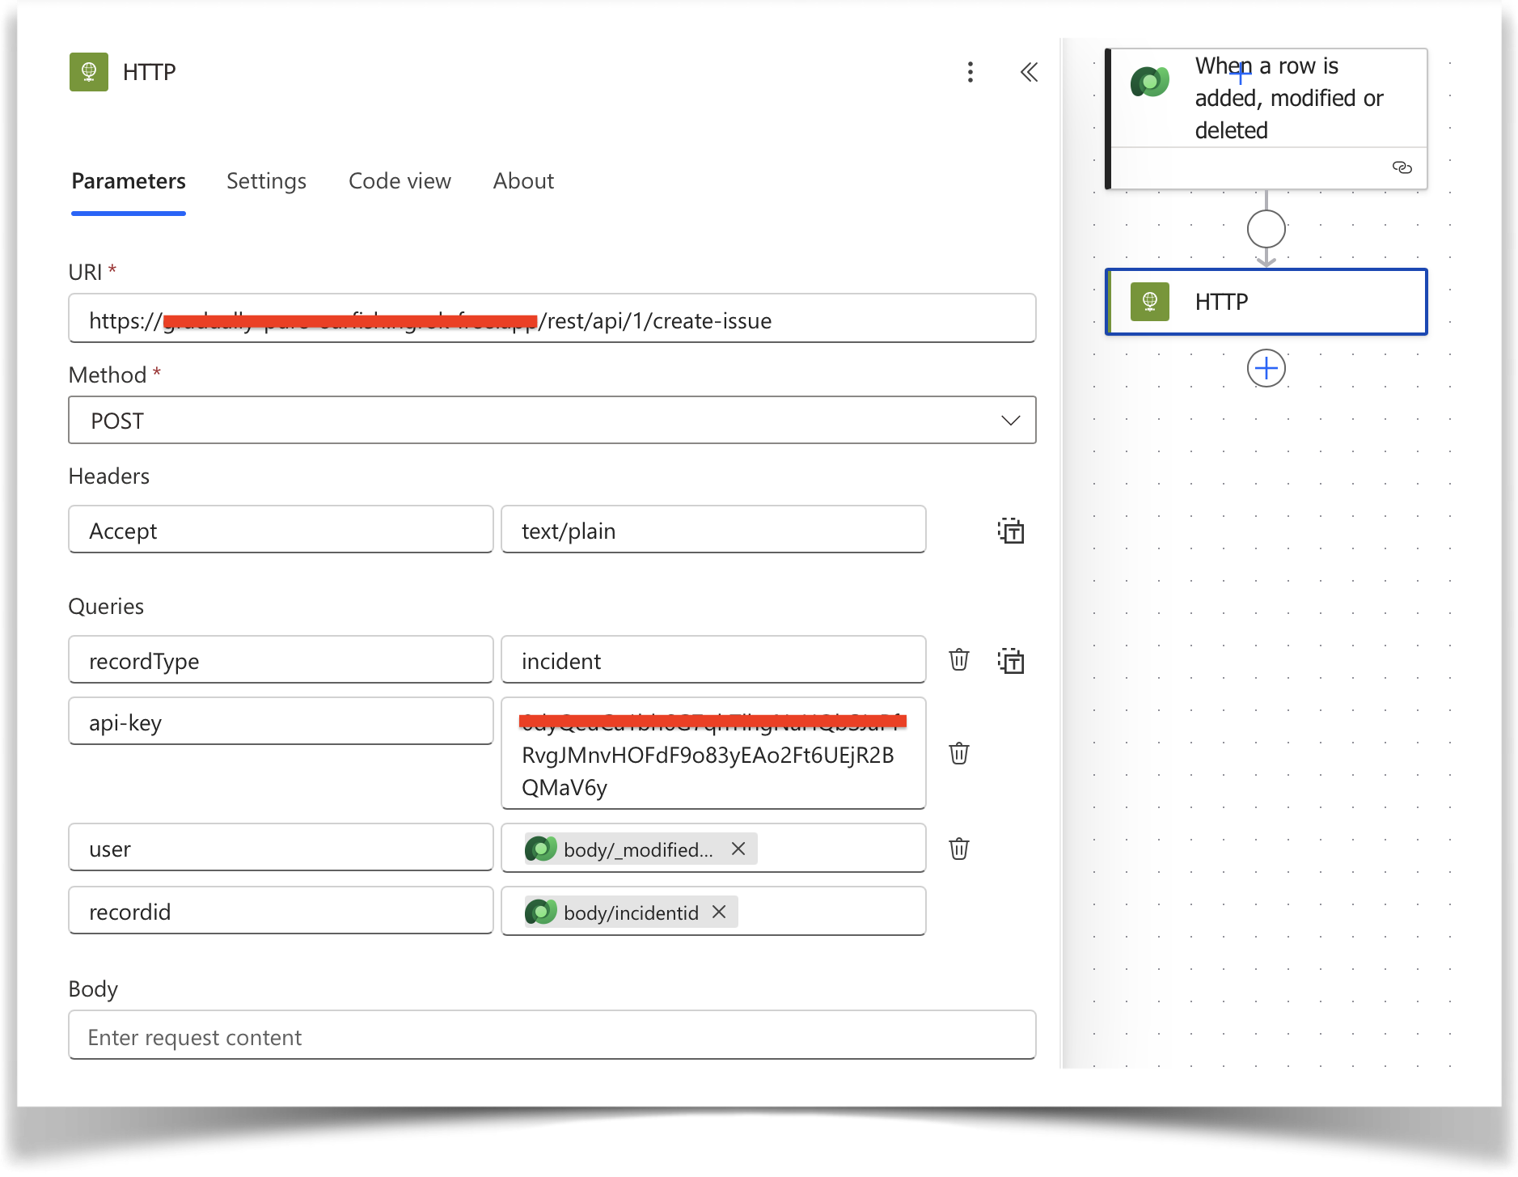Click the body/incidentid dynamic token
The width and height of the screenshot is (1518, 1177).
pos(630,912)
